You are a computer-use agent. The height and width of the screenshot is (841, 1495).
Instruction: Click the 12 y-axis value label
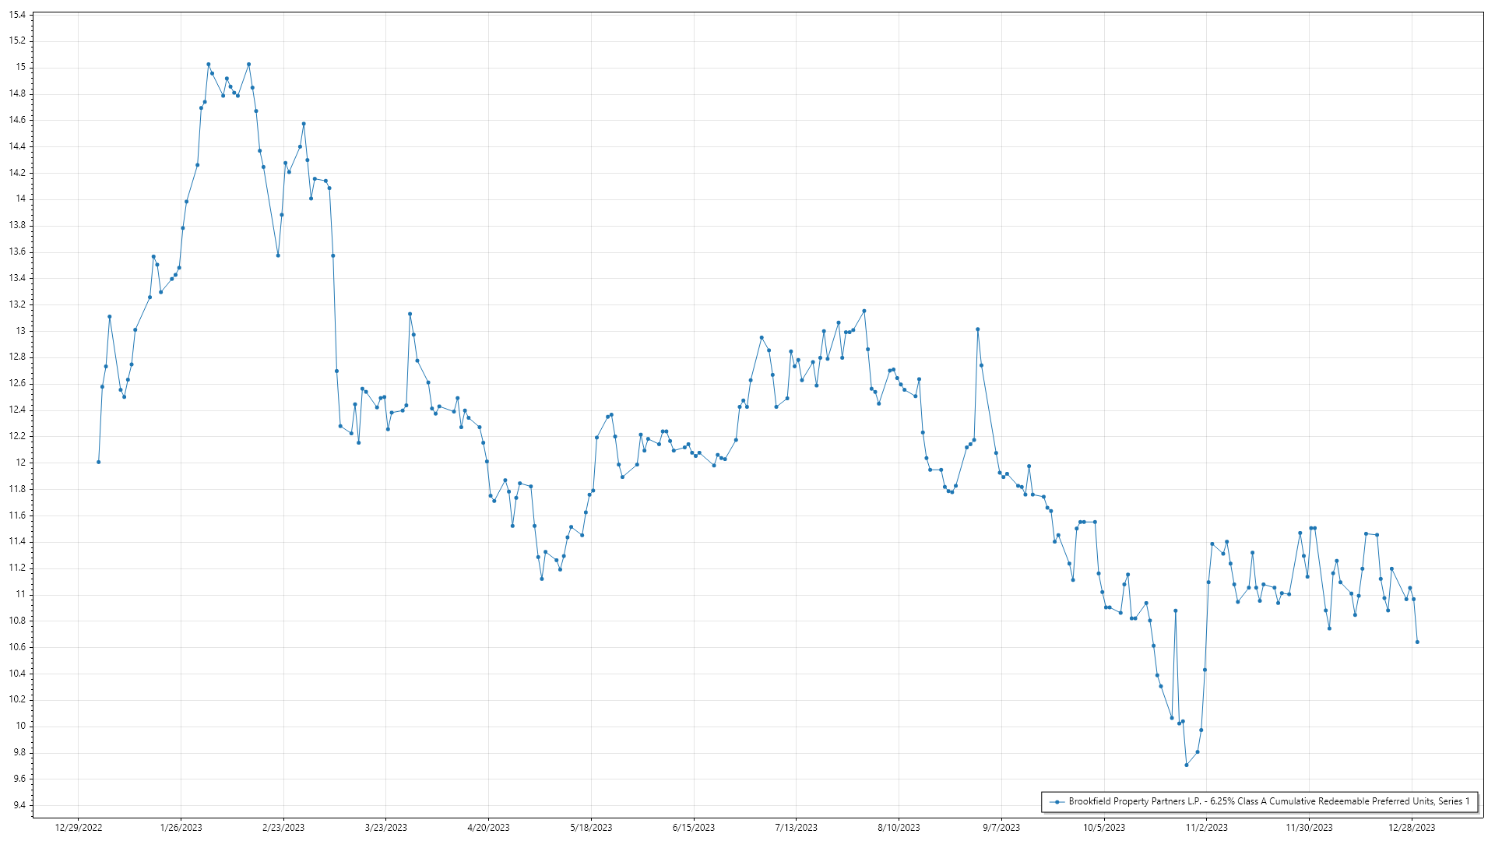(20, 462)
